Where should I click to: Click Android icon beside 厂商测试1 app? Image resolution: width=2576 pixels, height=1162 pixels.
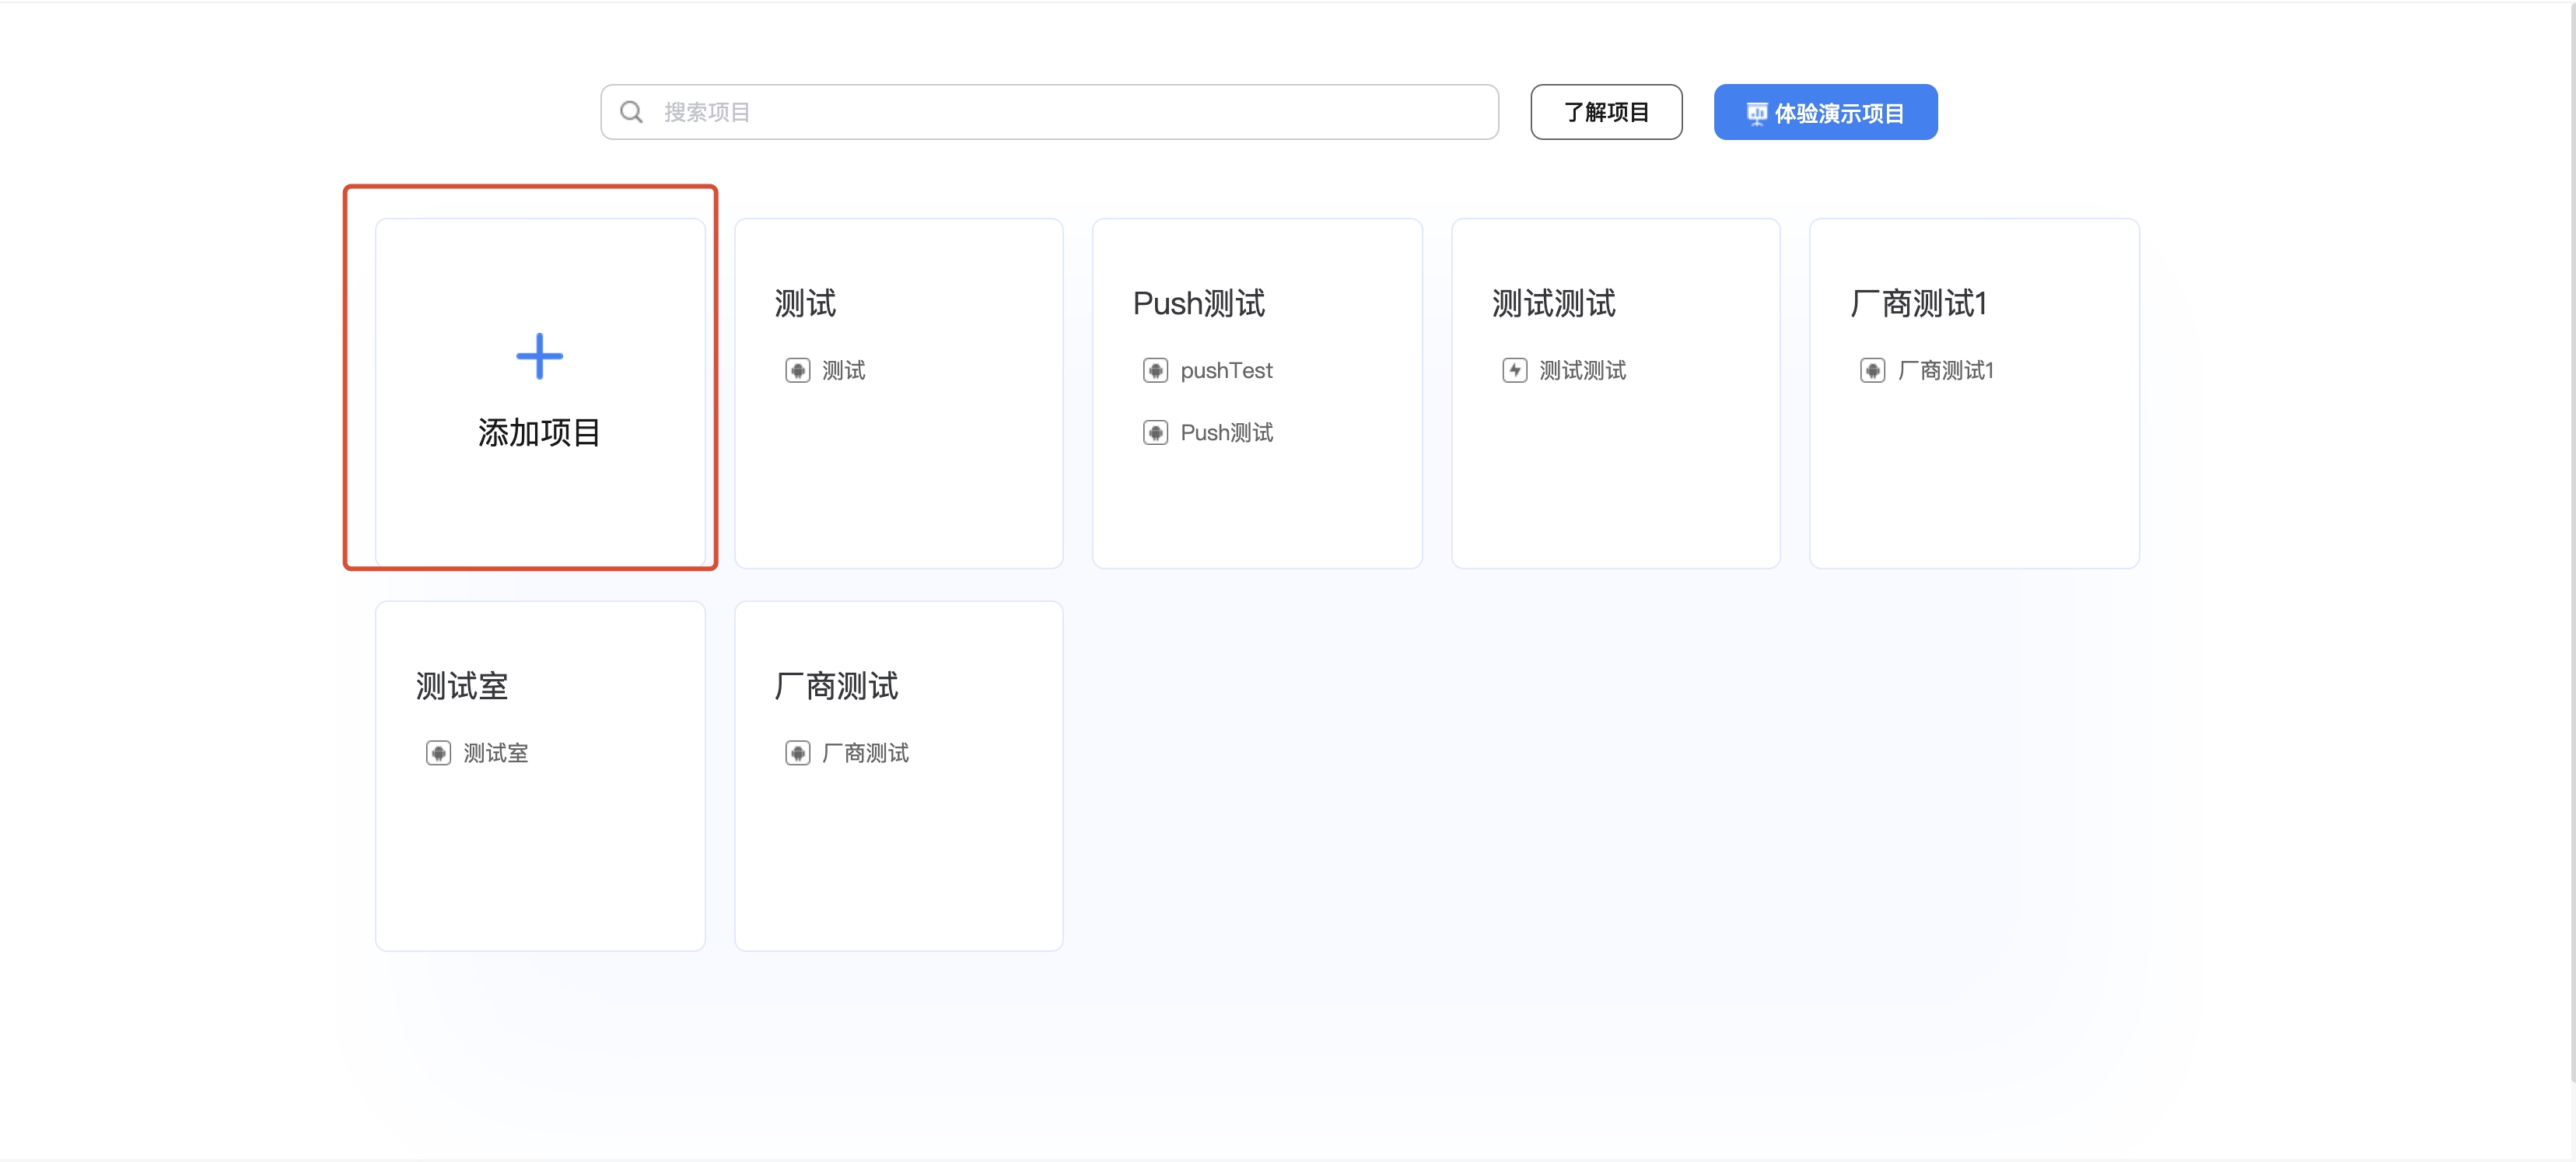pyautogui.click(x=1872, y=371)
